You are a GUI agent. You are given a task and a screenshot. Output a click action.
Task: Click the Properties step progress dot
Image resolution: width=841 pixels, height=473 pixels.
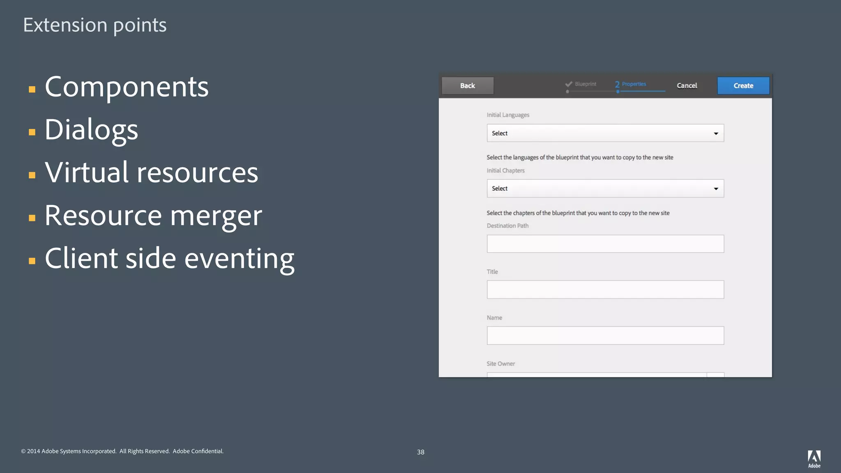tap(618, 92)
